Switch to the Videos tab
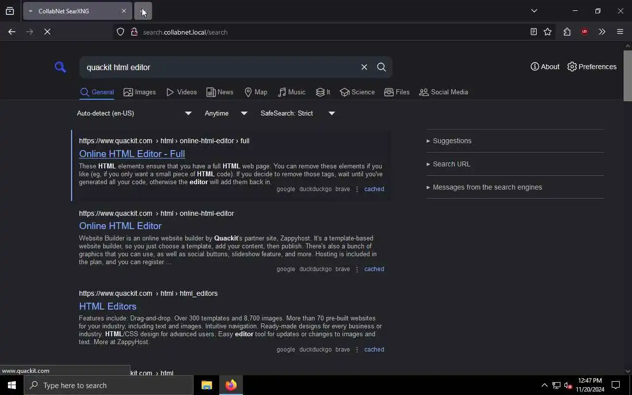Viewport: 632px width, 395px height. point(182,92)
